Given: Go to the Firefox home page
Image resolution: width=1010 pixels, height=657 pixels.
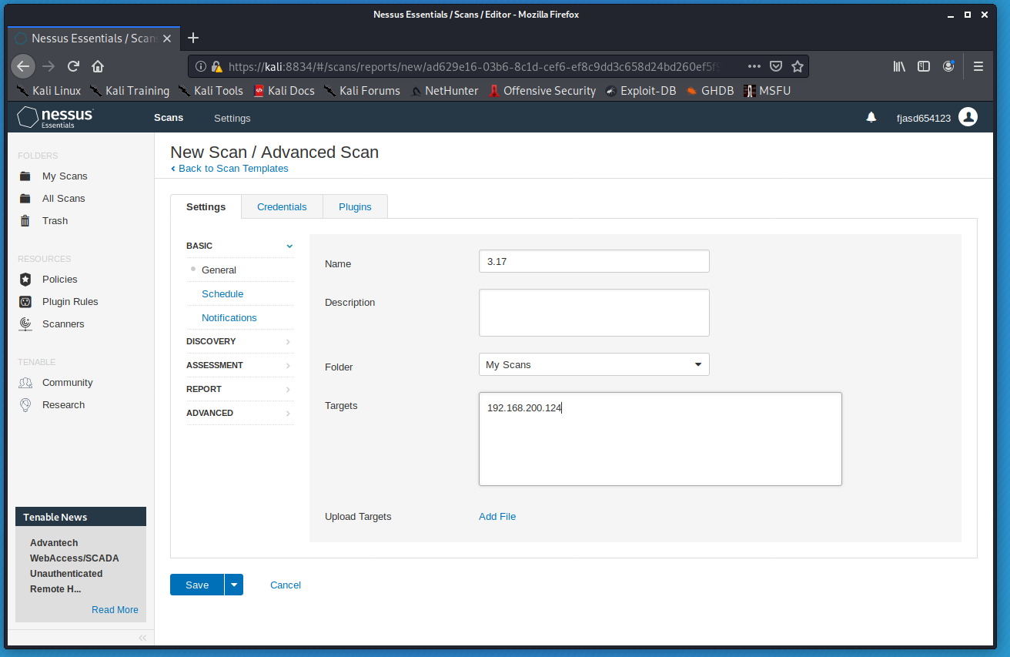Looking at the screenshot, I should [x=98, y=66].
